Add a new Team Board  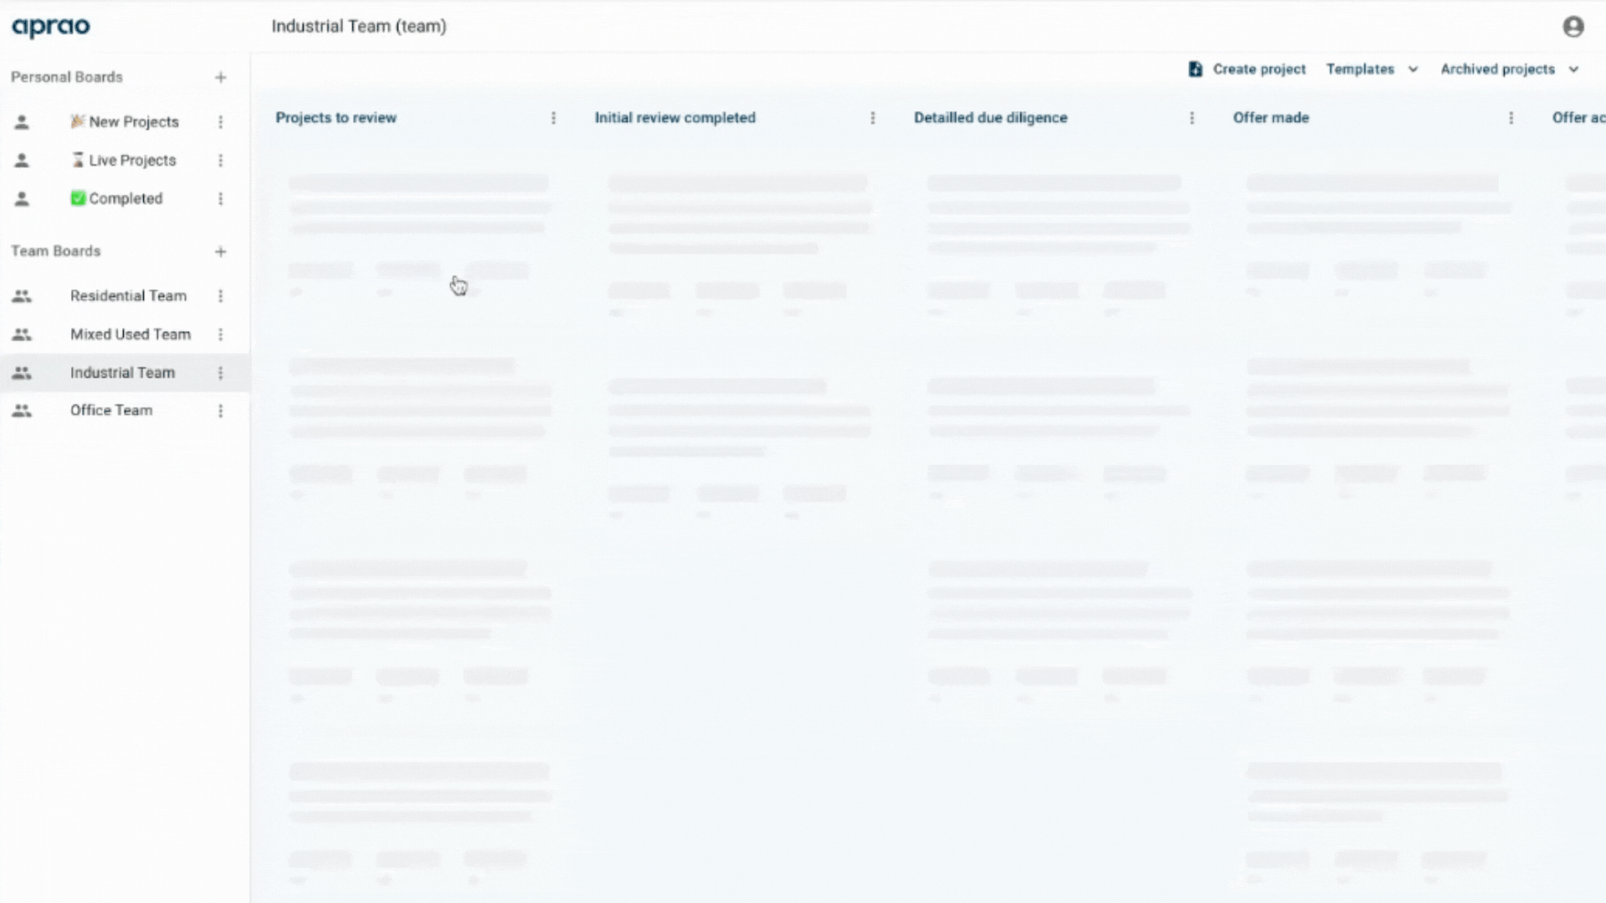[x=219, y=252]
